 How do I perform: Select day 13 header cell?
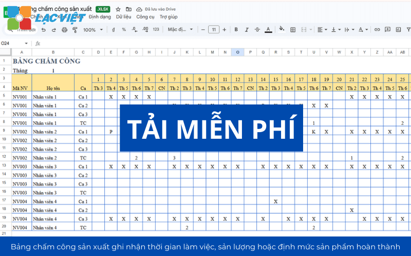250,79
